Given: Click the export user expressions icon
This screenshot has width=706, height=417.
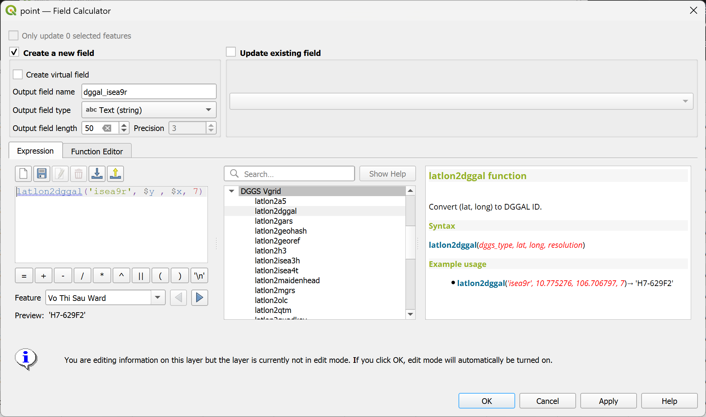Looking at the screenshot, I should point(115,174).
